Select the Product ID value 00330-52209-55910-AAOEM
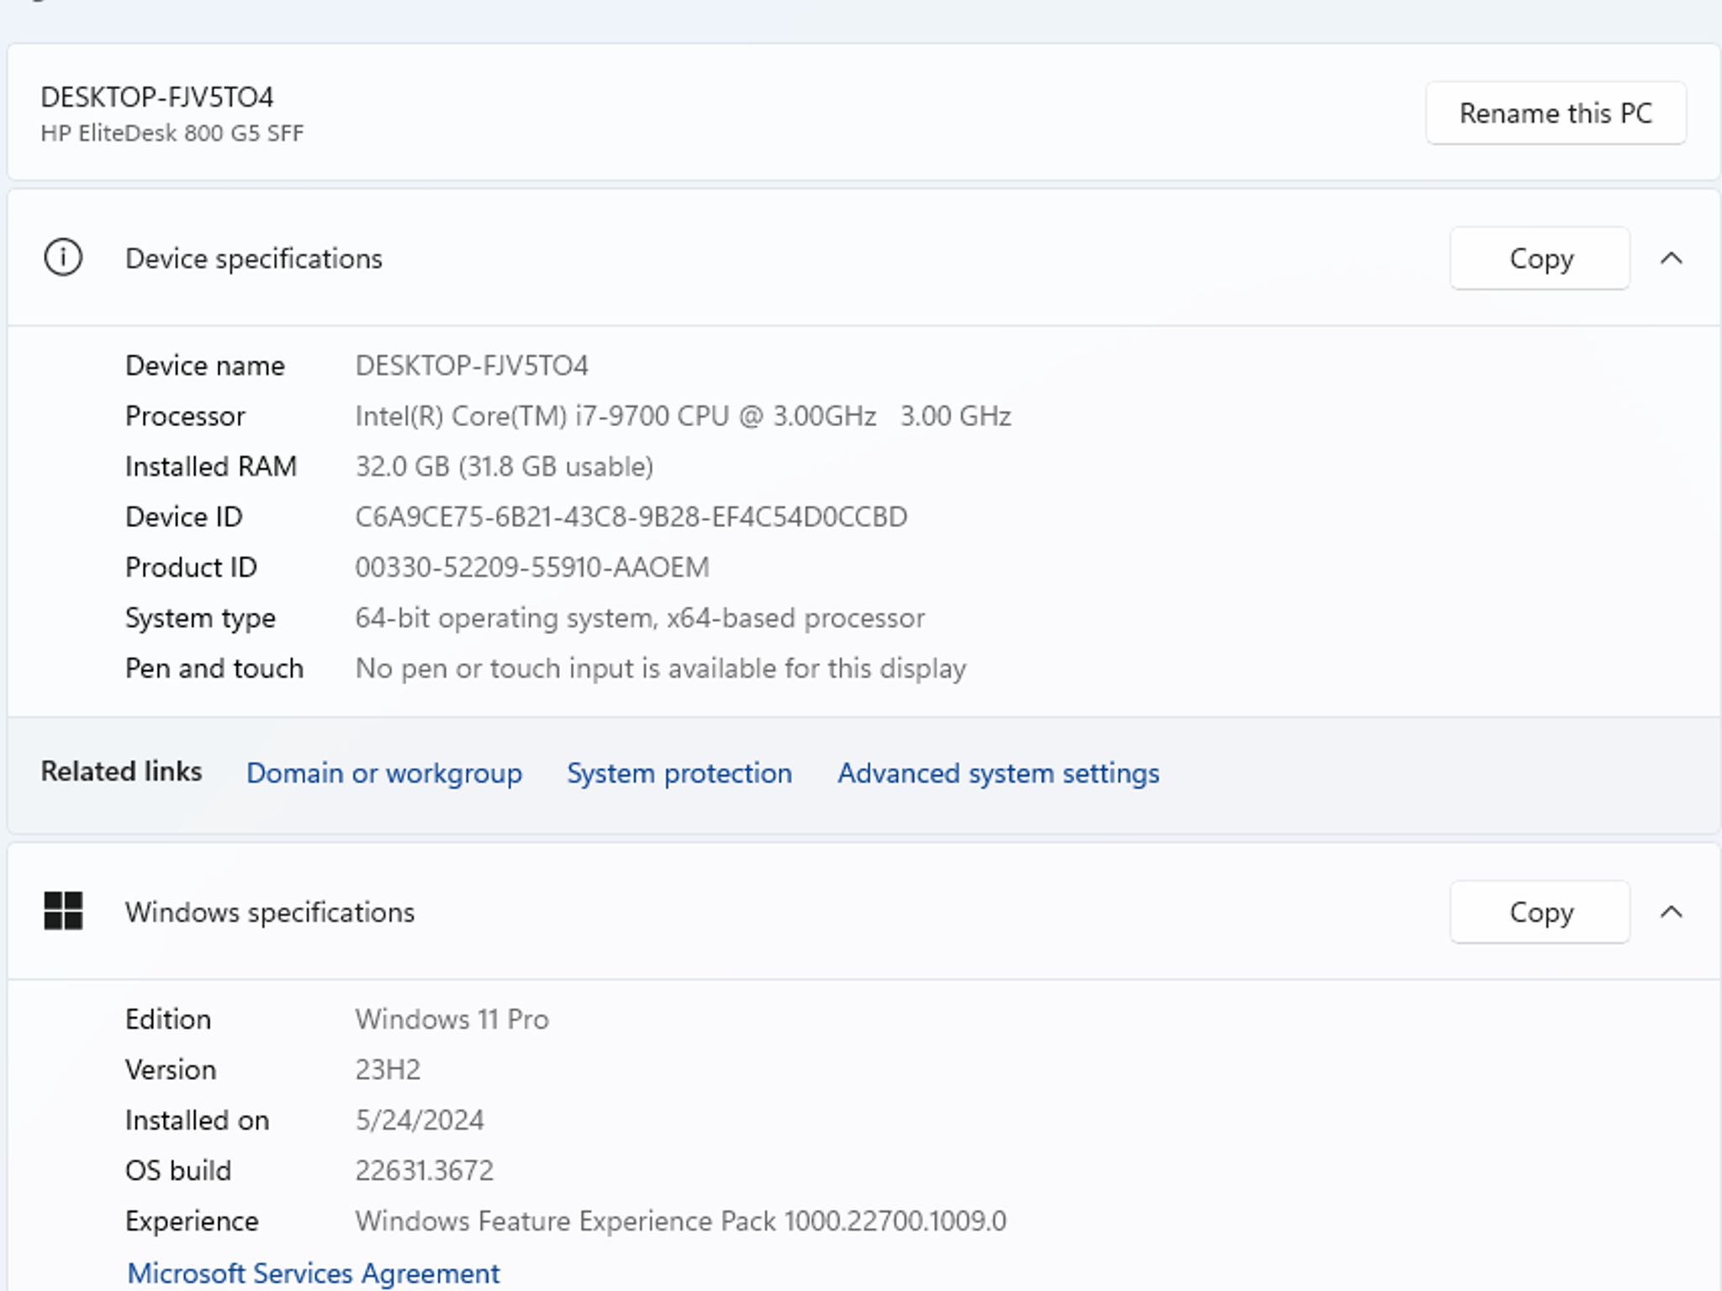 [532, 567]
